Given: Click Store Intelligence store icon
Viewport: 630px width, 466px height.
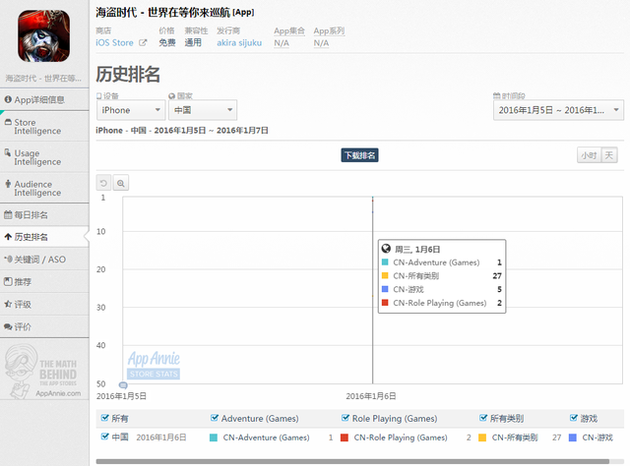Looking at the screenshot, I should click(8, 122).
